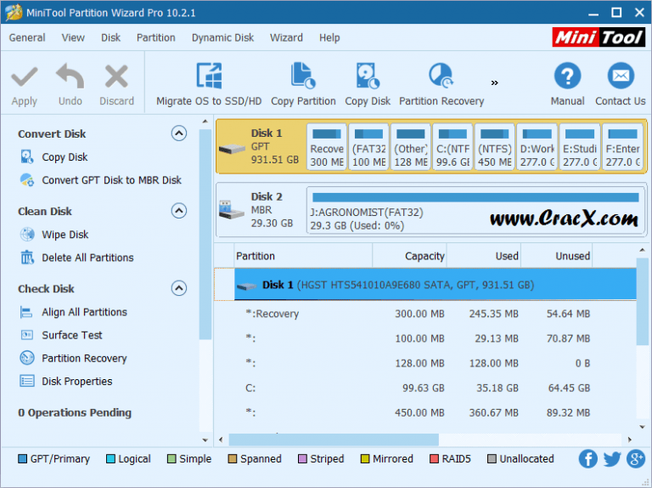Collapse the Convert Disk section

(x=178, y=133)
